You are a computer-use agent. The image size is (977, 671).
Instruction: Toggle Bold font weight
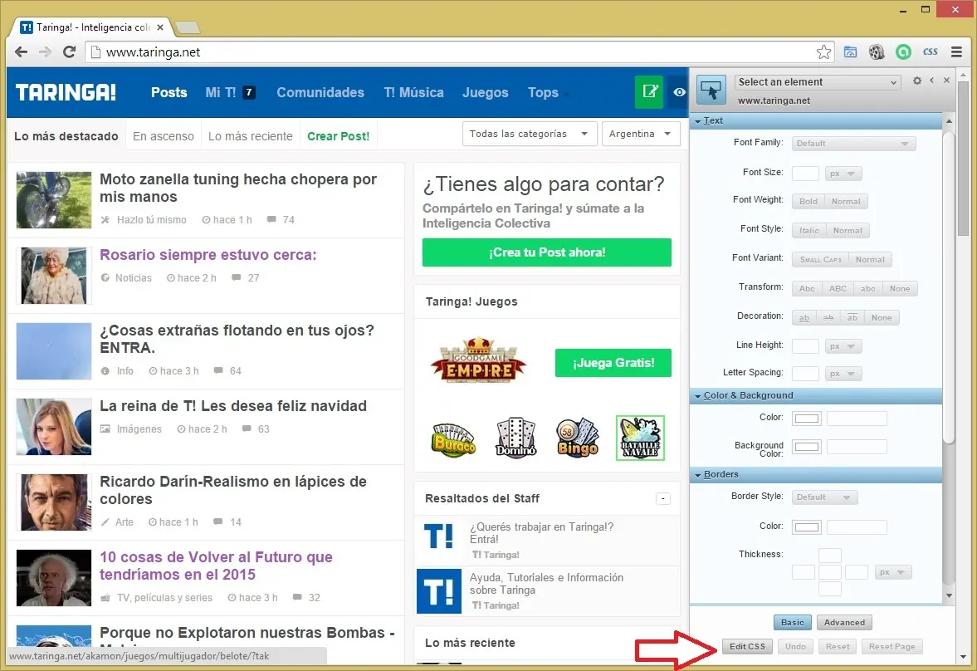tap(808, 202)
